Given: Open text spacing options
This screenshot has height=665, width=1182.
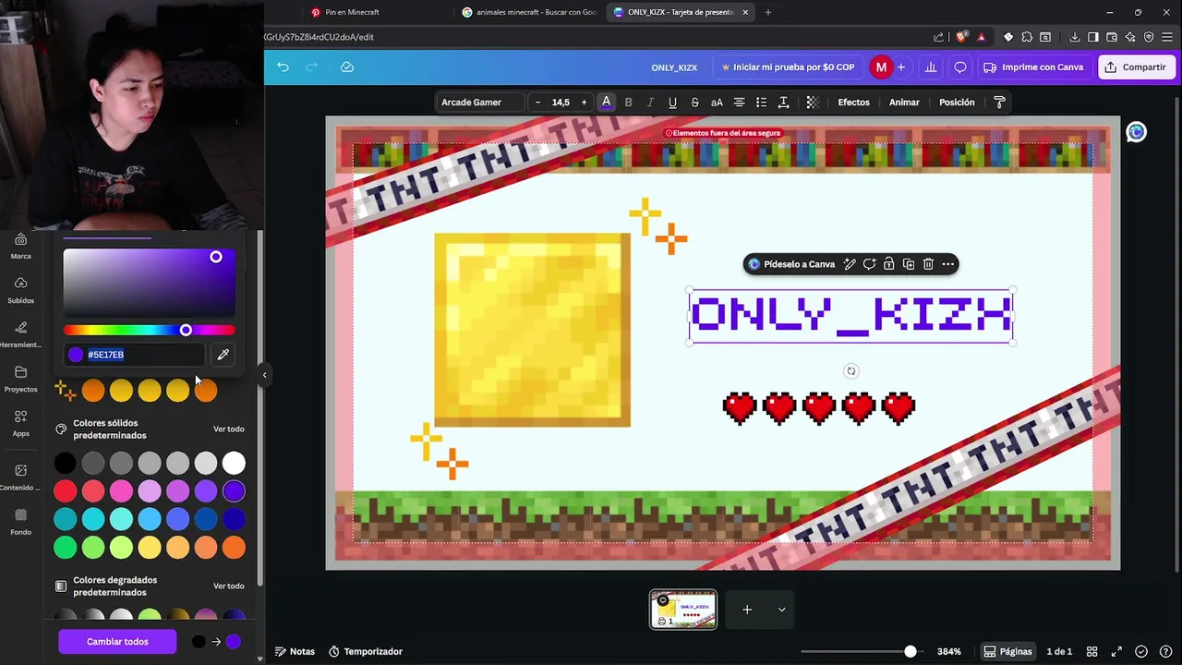Looking at the screenshot, I should click(783, 103).
